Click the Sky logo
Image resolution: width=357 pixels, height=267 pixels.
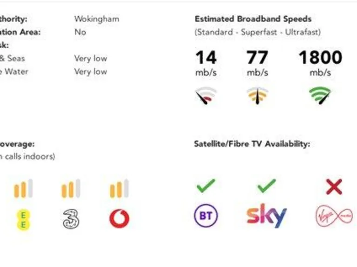pyautogui.click(x=266, y=216)
